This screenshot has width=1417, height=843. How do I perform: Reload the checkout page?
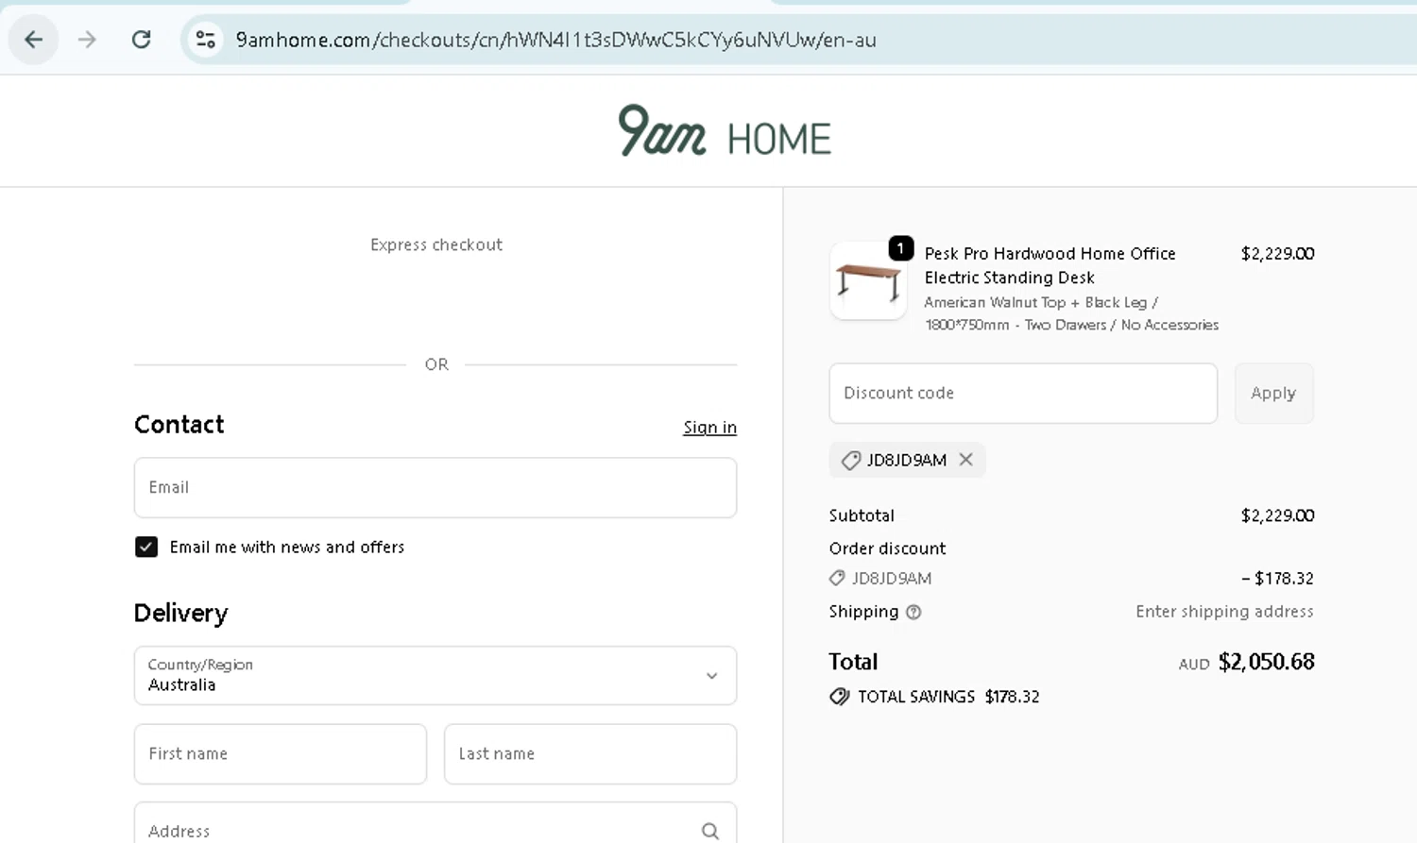(x=142, y=40)
